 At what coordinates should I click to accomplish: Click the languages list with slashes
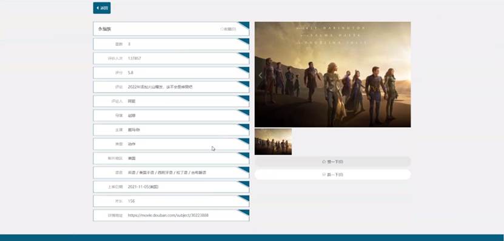coord(167,173)
